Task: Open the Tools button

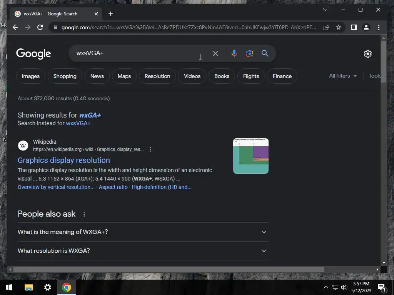Action: [375, 76]
